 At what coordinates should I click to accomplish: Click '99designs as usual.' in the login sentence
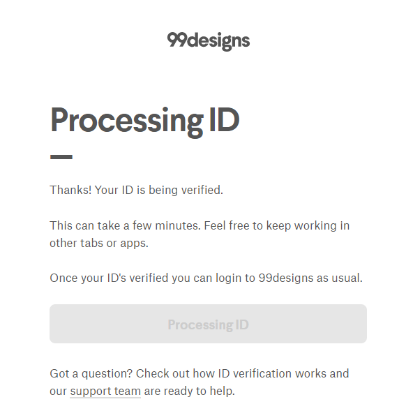pyautogui.click(x=310, y=278)
